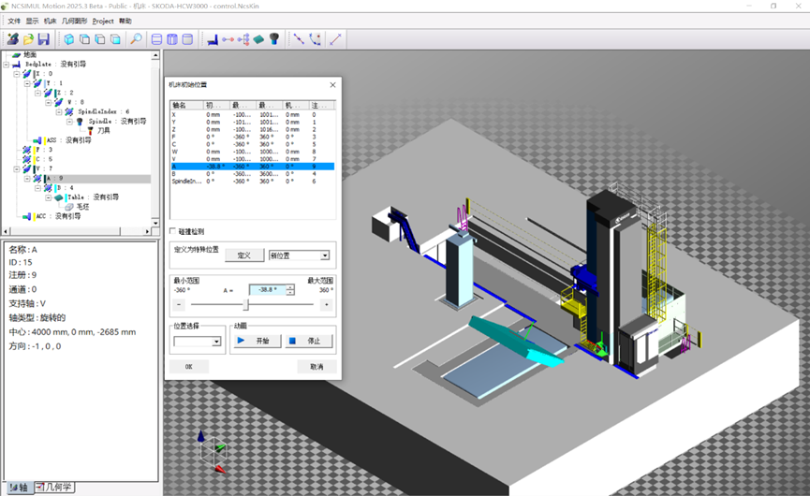Click the 取消 cancel button
The height and width of the screenshot is (496, 810).
[317, 367]
